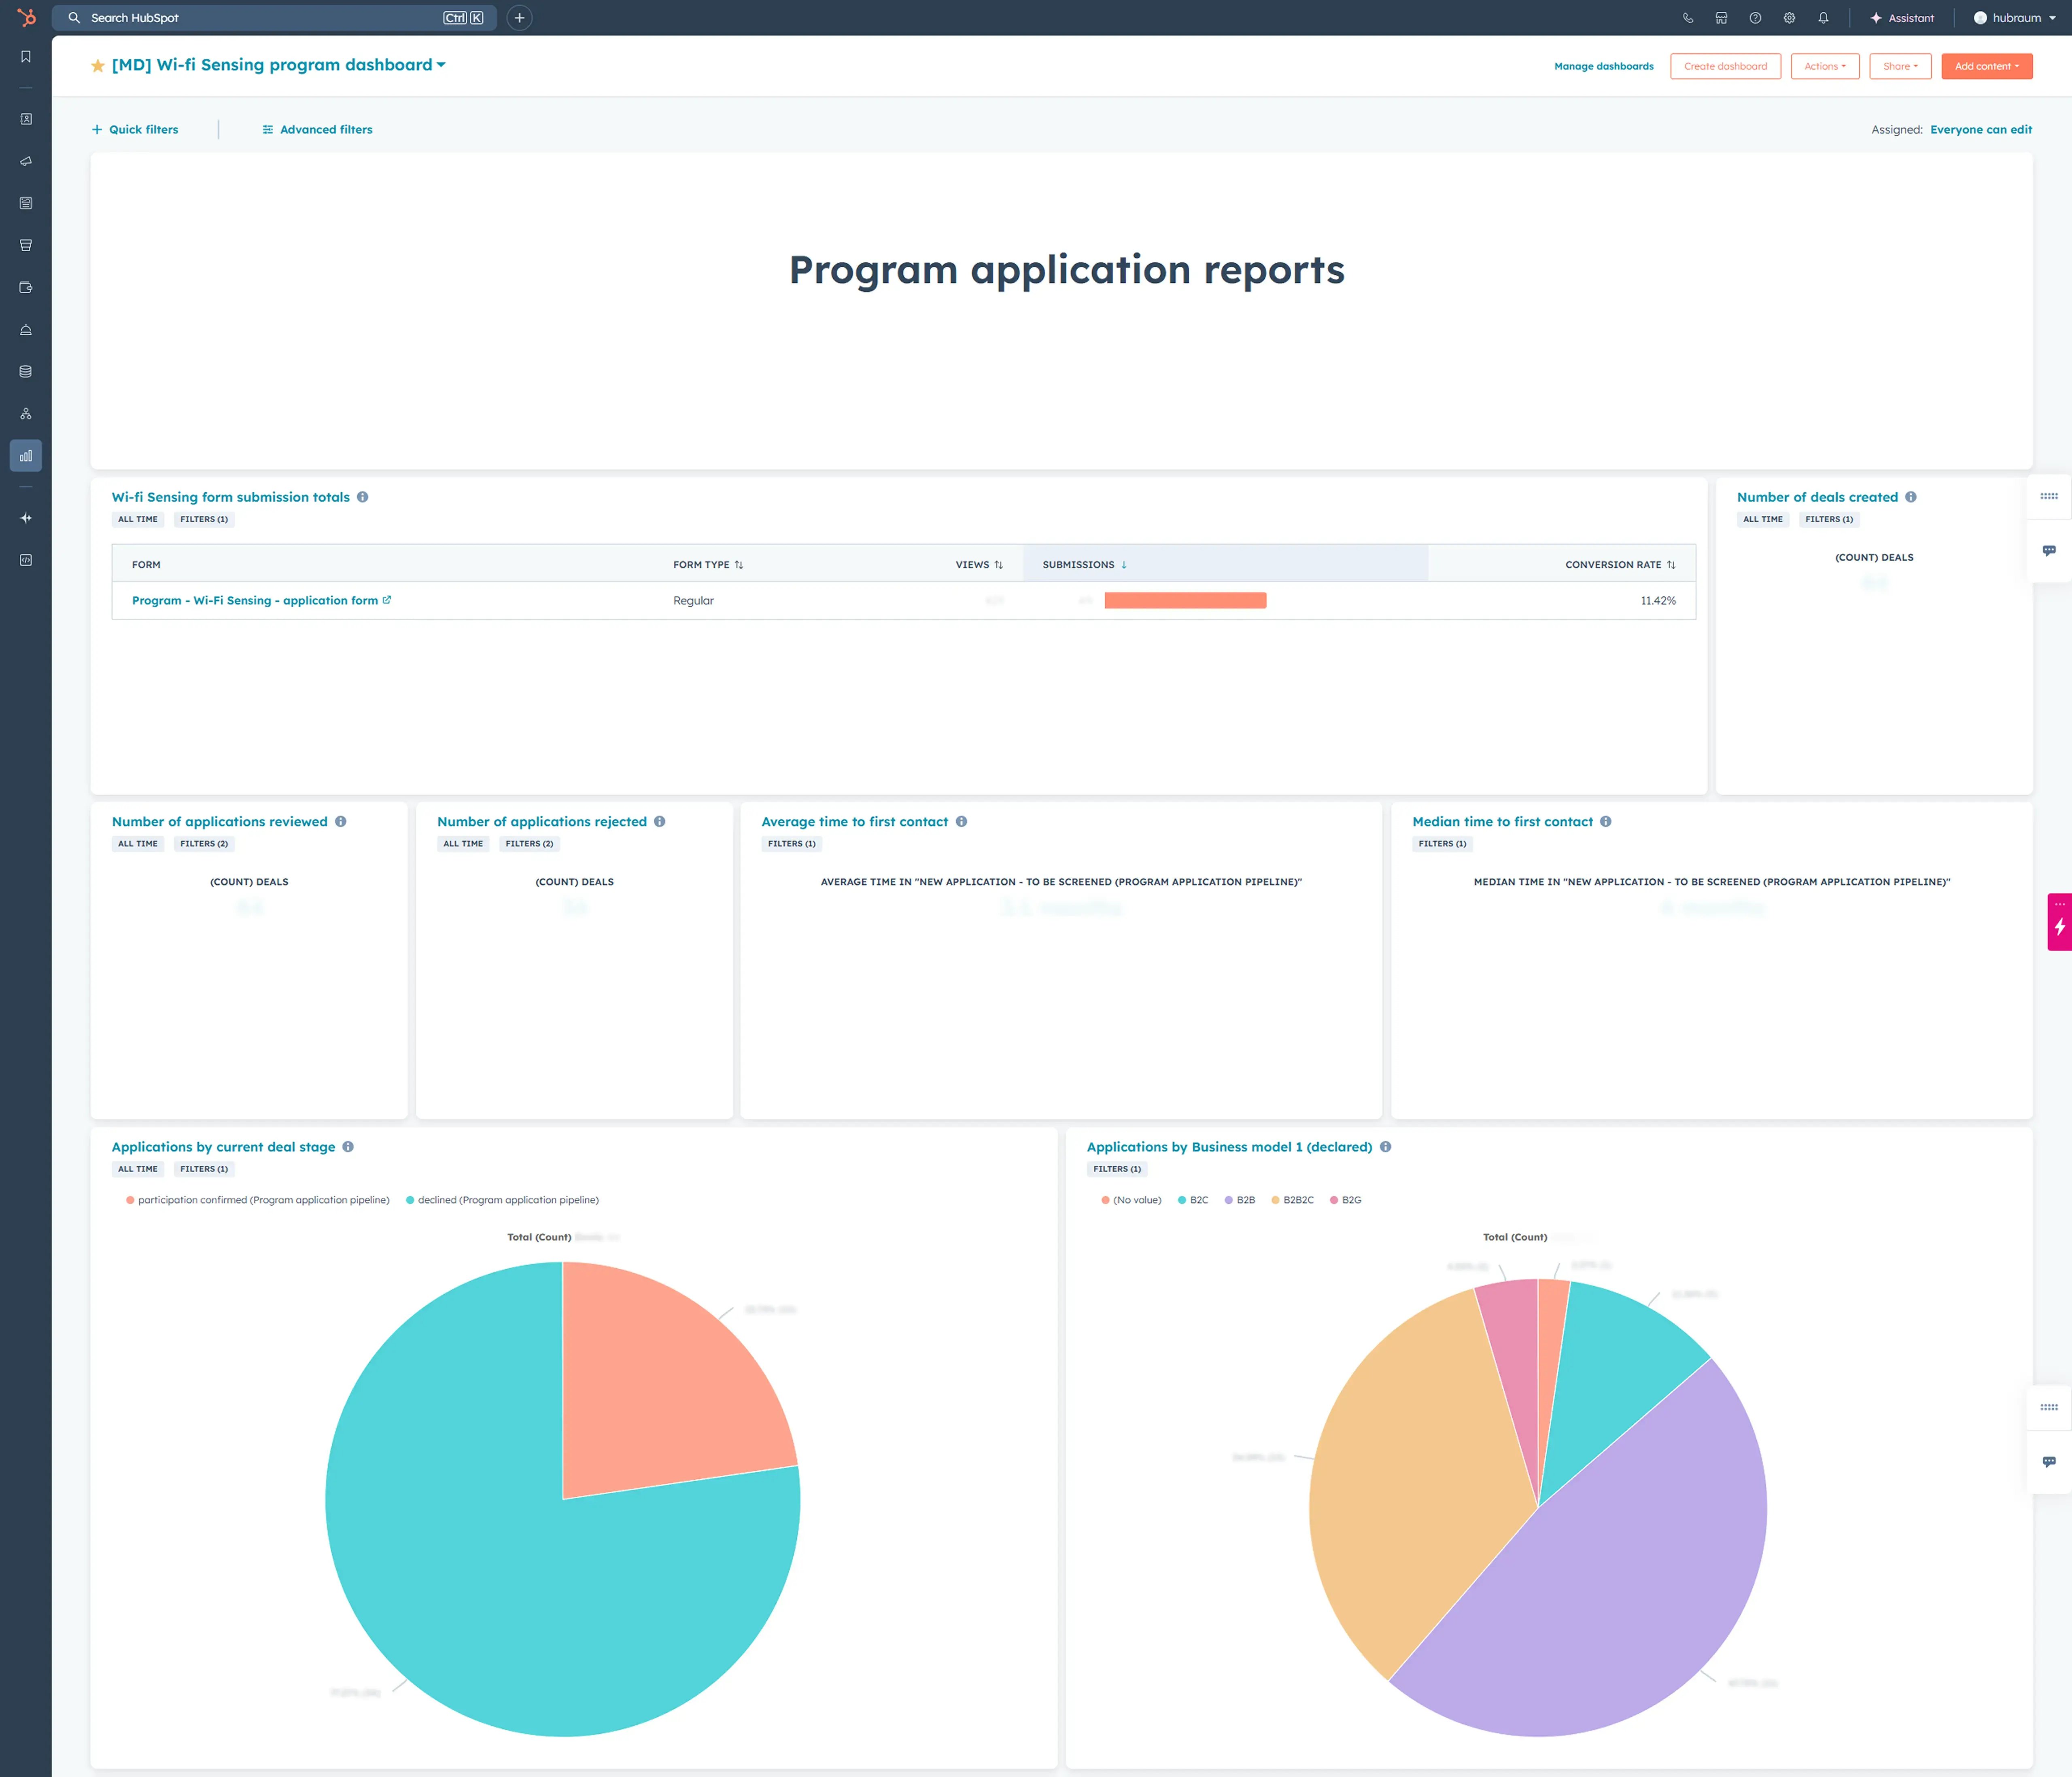2072x1777 pixels.
Task: Click the bookmarks icon at sidebar top
Action: pyautogui.click(x=25, y=57)
